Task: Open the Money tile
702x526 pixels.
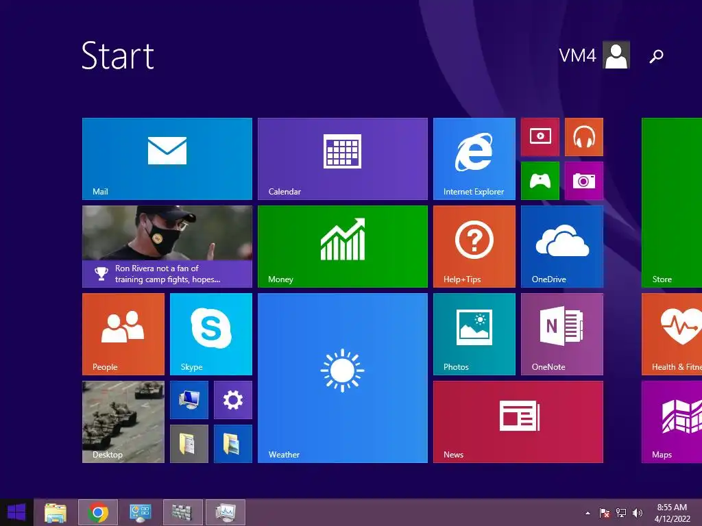Action: 343,247
